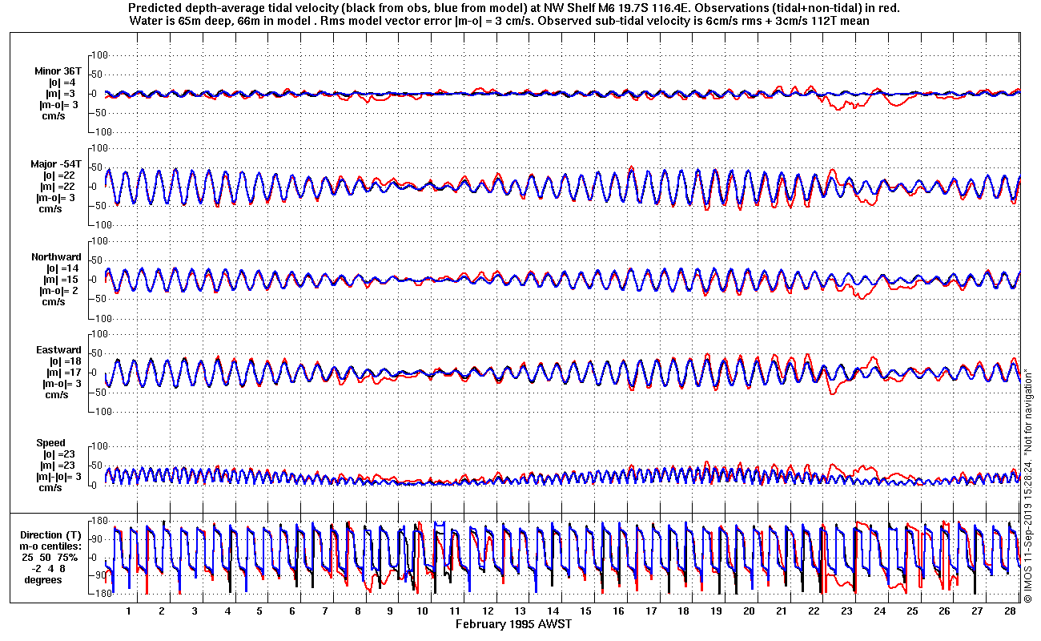Click "|o| =23" under Speed
The image size is (1041, 641).
[x=60, y=454]
